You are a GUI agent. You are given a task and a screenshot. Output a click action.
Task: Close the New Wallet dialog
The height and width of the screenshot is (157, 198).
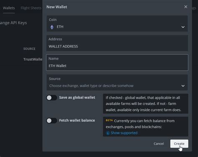click(185, 7)
